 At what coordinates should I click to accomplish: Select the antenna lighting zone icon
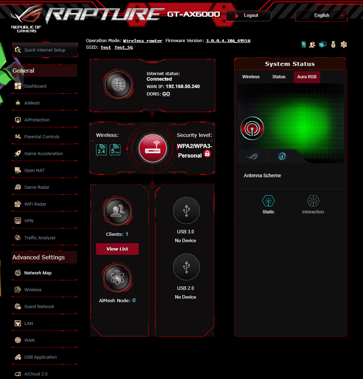[282, 157]
